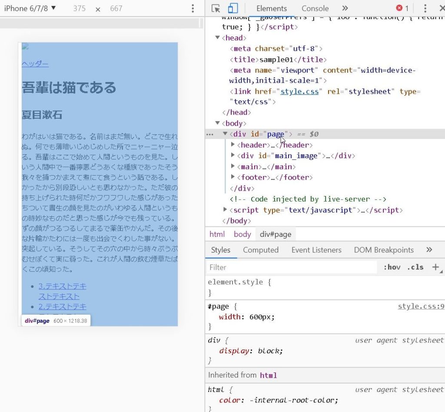Expand the header element node

coord(233,145)
